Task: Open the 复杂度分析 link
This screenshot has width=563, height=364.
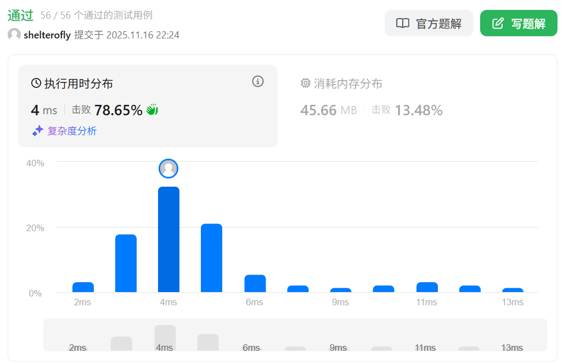Action: pos(72,131)
